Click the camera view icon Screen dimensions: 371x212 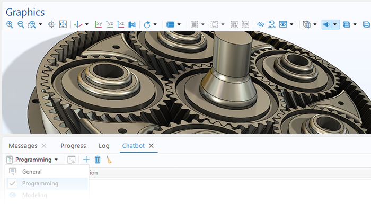(132, 24)
